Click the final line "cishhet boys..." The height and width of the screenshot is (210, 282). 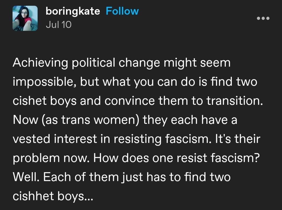[x=53, y=196]
